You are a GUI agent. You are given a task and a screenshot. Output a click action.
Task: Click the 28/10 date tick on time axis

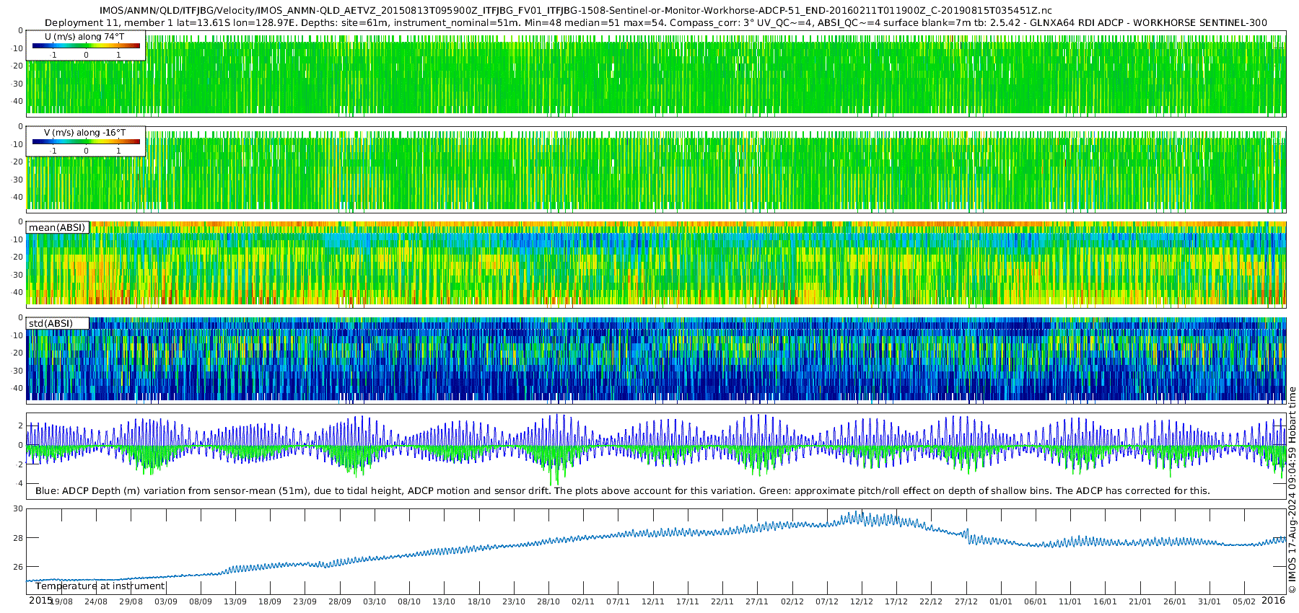click(x=548, y=601)
